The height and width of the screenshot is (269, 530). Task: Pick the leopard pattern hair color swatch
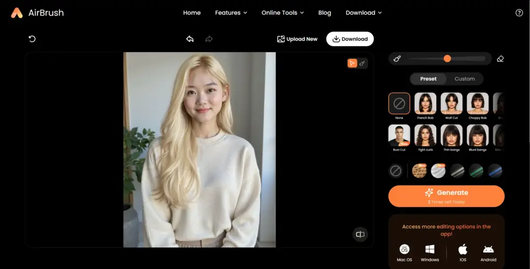[x=419, y=171]
